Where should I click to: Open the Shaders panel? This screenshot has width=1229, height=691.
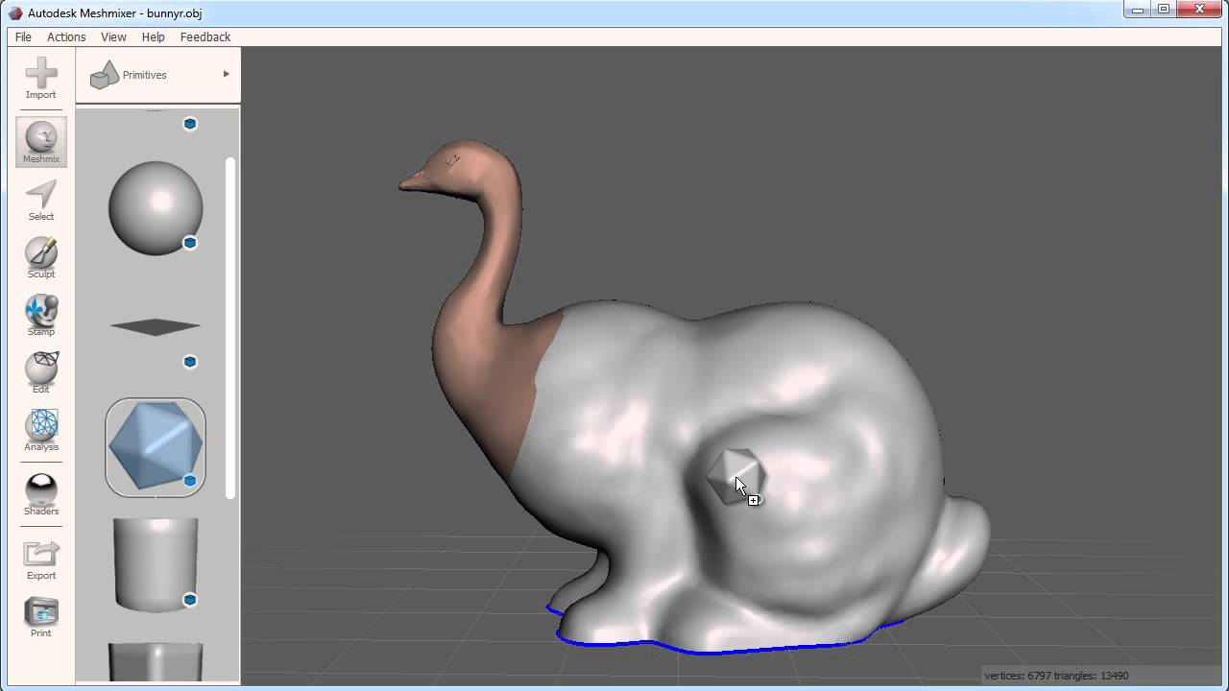tap(41, 495)
